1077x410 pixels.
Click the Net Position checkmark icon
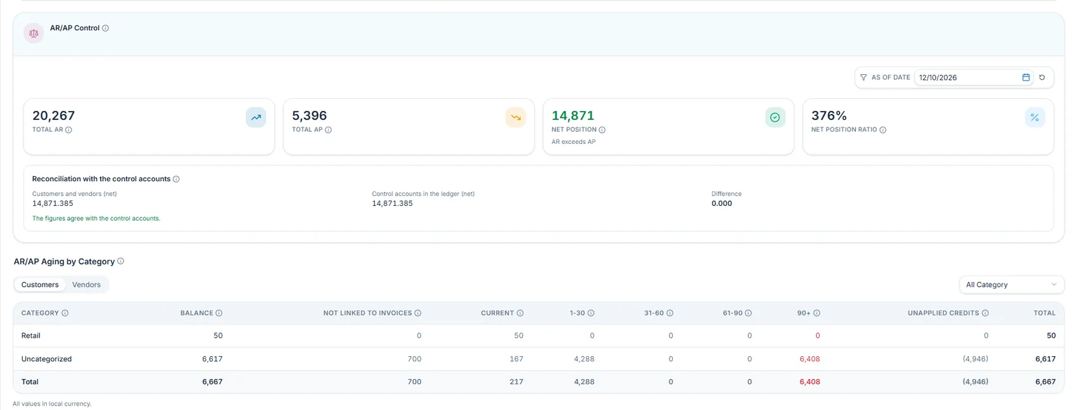coord(775,117)
